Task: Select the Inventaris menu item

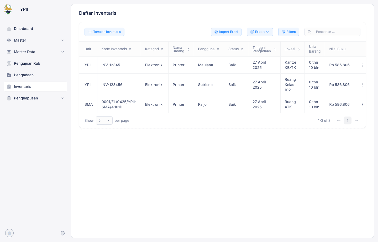Action: coord(35,87)
